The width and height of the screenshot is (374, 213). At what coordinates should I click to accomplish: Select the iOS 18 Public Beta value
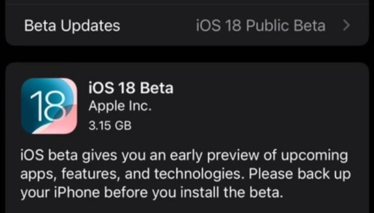click(x=260, y=26)
